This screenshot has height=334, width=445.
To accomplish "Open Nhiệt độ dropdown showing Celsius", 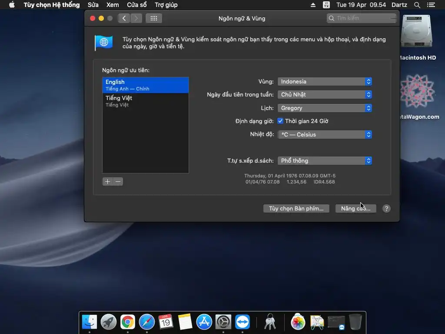I will click(325, 134).
